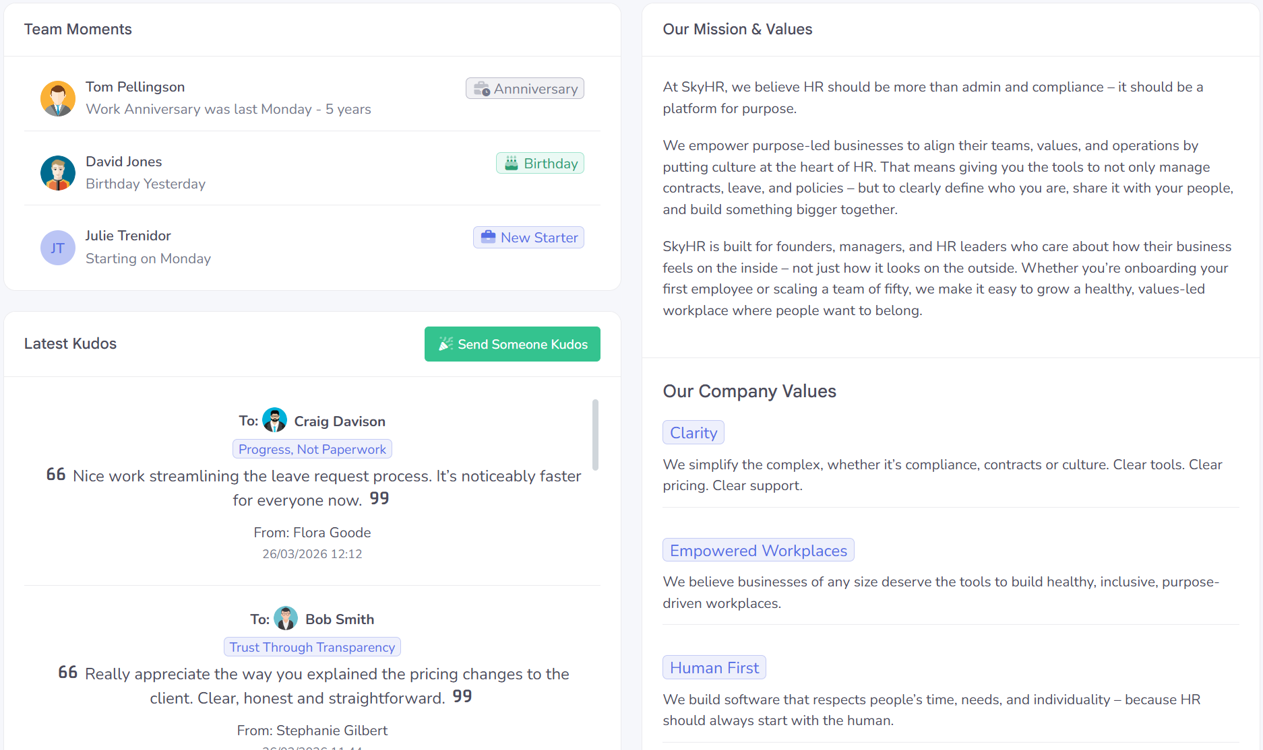Open the Human First value tag
Screen dimensions: 1263x750
tap(714, 668)
